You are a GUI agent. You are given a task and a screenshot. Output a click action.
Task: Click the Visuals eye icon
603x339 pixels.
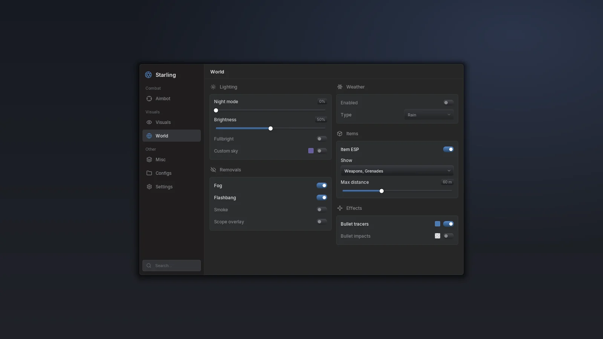[149, 122]
